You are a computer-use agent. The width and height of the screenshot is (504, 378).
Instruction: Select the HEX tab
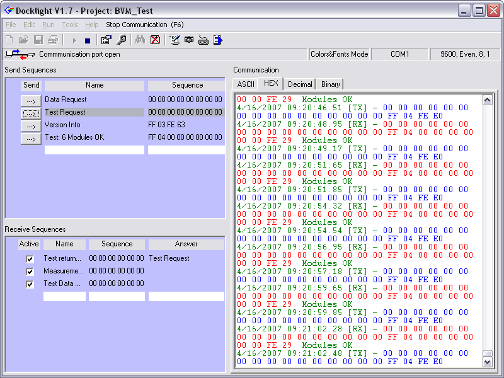[271, 83]
